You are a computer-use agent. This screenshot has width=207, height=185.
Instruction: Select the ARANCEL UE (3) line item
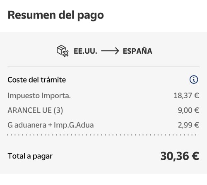[x=103, y=110]
